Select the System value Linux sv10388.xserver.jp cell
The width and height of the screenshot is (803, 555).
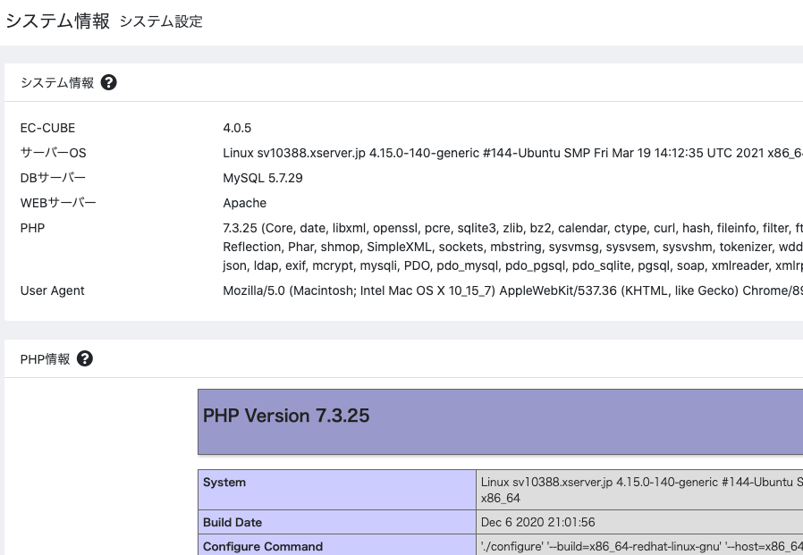click(x=639, y=490)
